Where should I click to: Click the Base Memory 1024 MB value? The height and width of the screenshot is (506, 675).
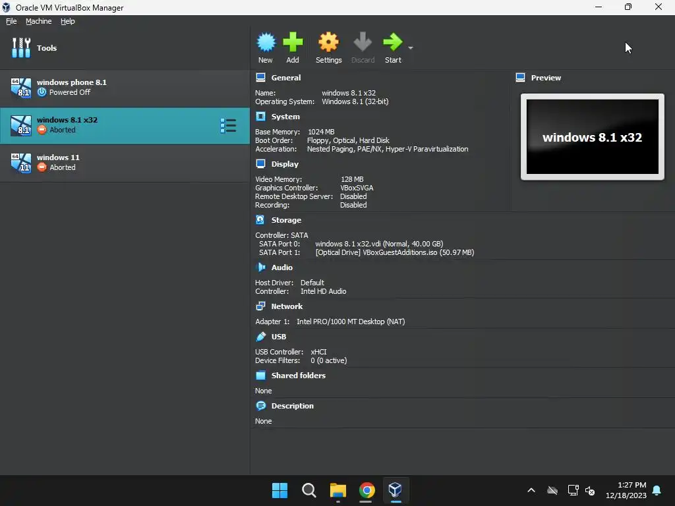321,132
